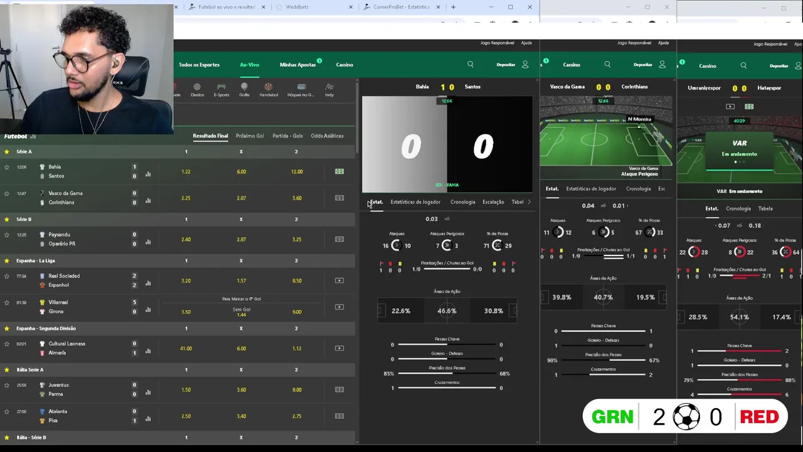The width and height of the screenshot is (803, 452).
Task: Select E-Sports sport icon
Action: point(221,90)
